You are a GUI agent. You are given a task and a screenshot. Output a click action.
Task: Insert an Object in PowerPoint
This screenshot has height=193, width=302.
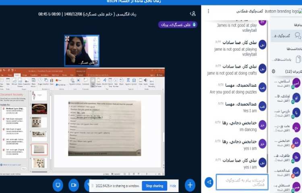tap(121, 82)
